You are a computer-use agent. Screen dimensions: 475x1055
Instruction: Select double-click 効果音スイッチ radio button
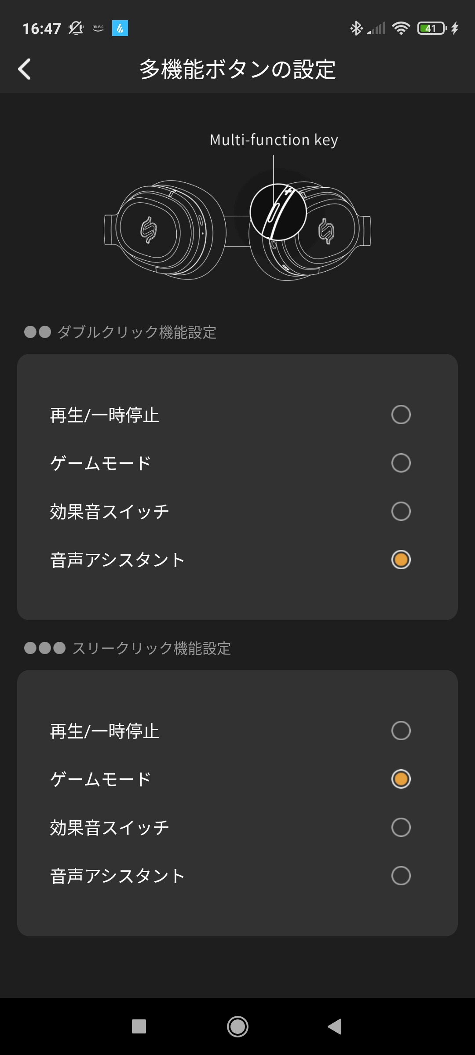pos(401,511)
